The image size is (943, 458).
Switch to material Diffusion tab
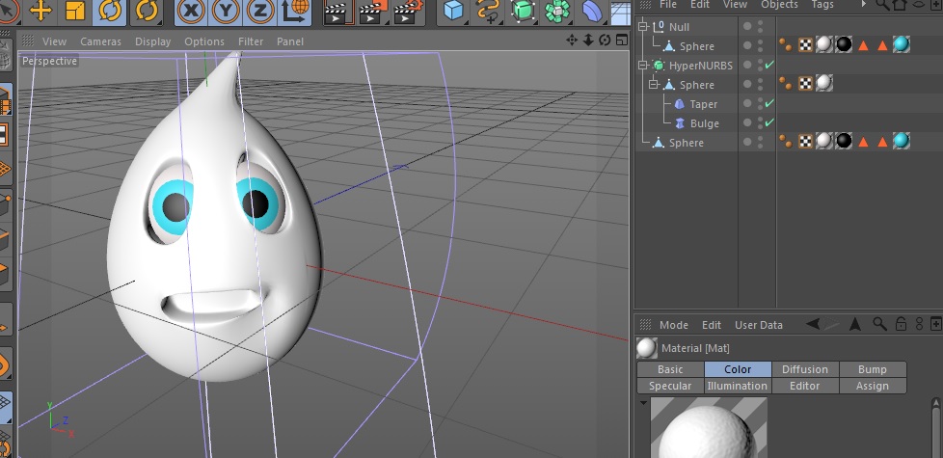[x=805, y=369]
